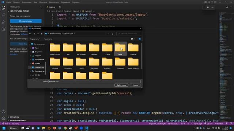Viewport: 234px width, 131px height.
Task: Refresh the folder dialog location
Action: pyautogui.click(x=113, y=34)
